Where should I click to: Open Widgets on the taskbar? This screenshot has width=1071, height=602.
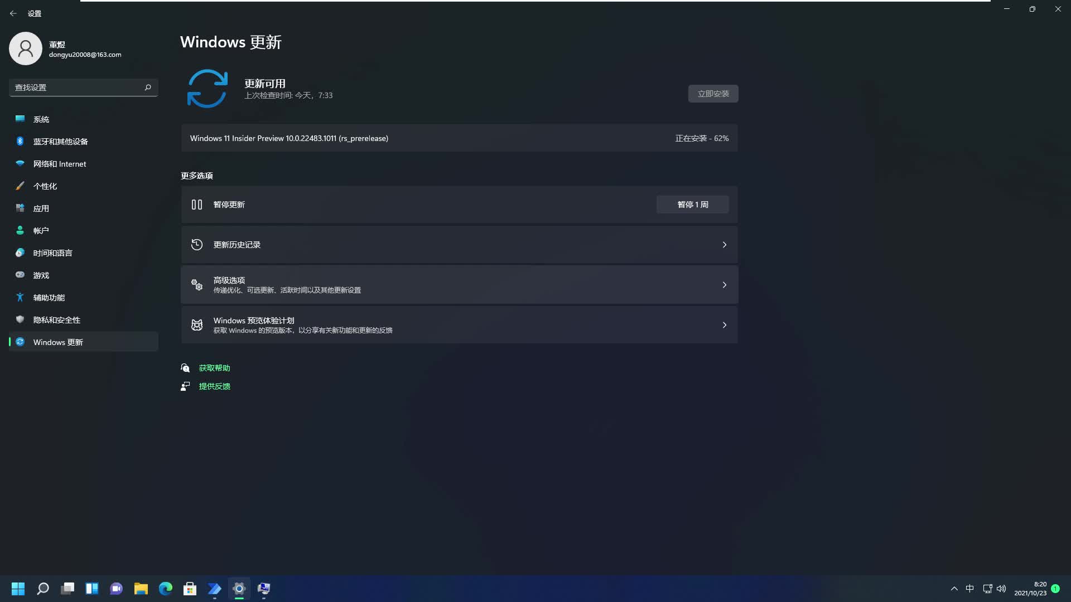(x=92, y=589)
